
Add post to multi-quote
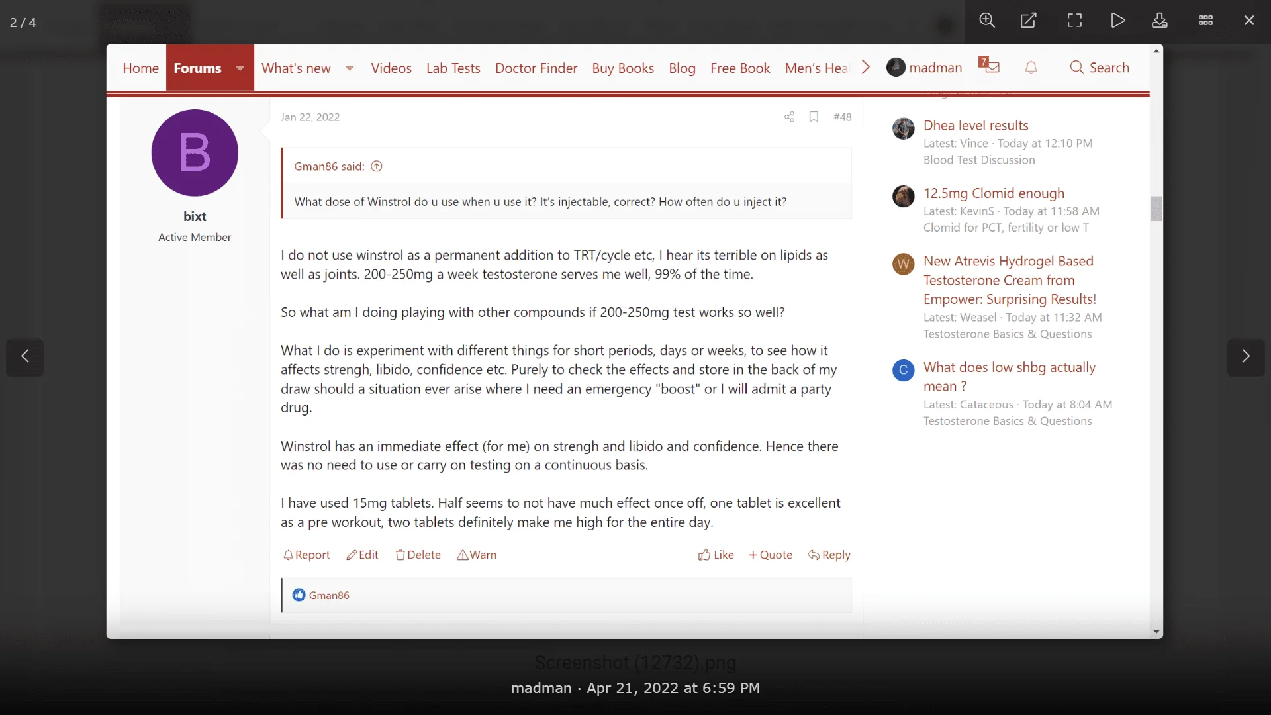(770, 555)
